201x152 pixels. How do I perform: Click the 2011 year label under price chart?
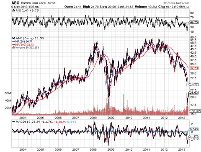(x=147, y=118)
